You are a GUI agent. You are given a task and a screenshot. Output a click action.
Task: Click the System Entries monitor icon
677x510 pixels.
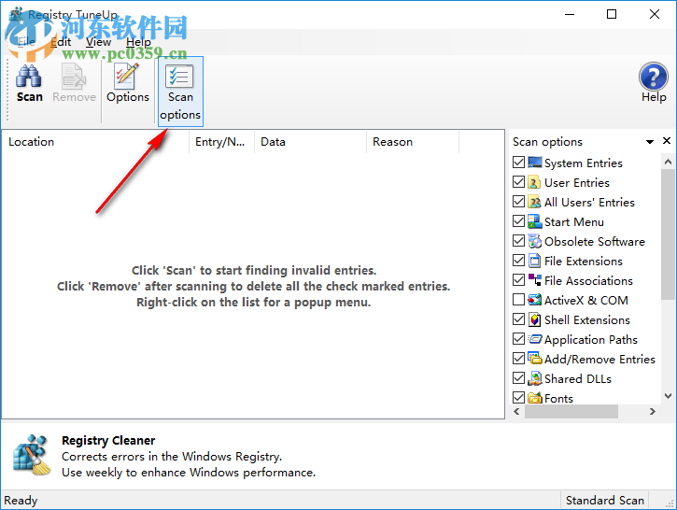534,163
